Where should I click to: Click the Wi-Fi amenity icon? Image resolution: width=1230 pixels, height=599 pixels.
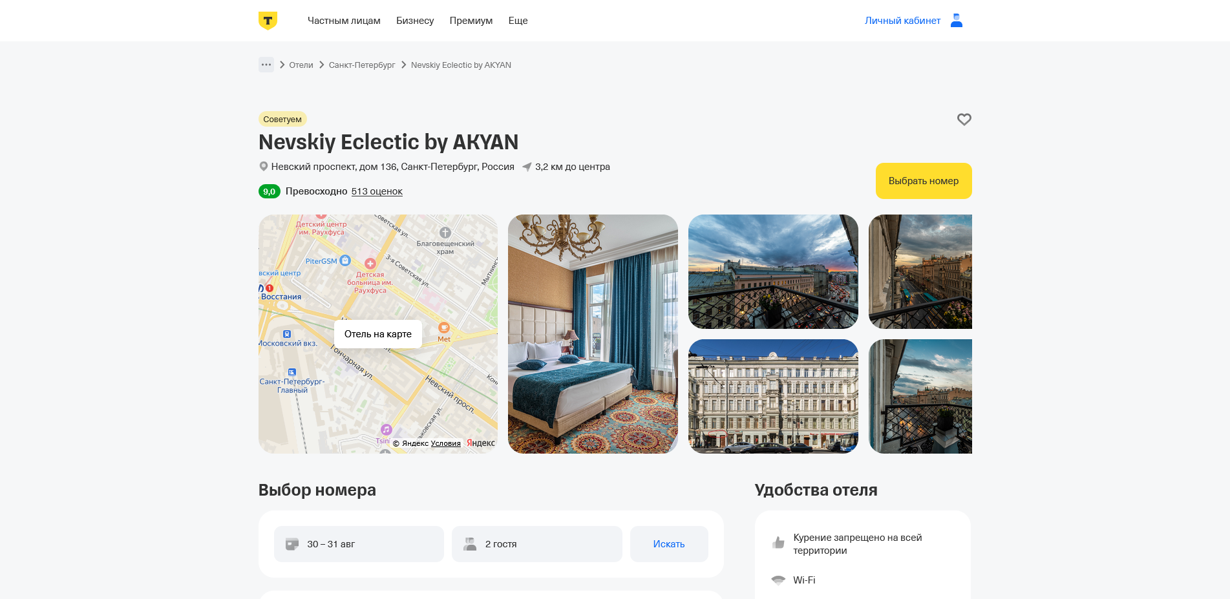pos(778,580)
